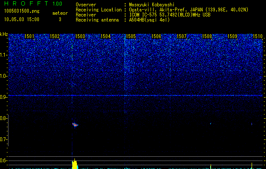The height and width of the screenshot is (169, 266).
Task: Click the 0.7 kHz axis label
Action: [3, 139]
